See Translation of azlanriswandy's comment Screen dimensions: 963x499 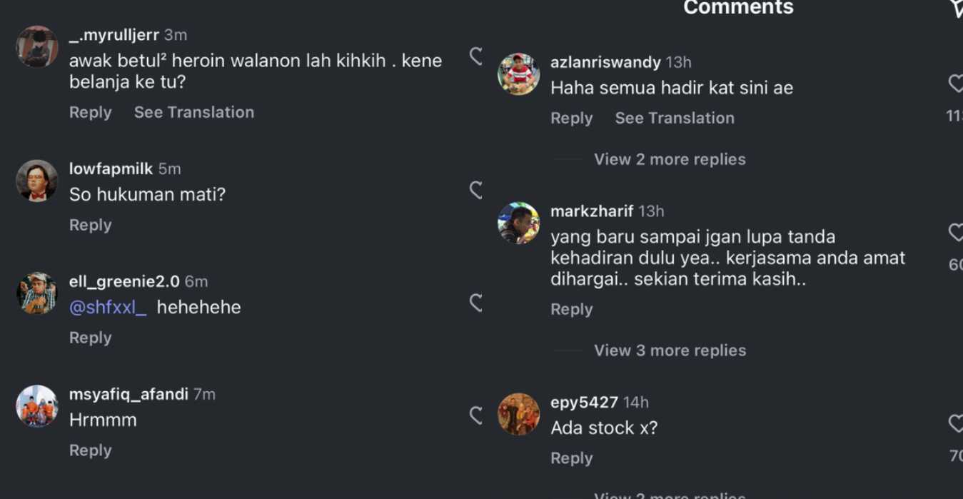click(675, 118)
